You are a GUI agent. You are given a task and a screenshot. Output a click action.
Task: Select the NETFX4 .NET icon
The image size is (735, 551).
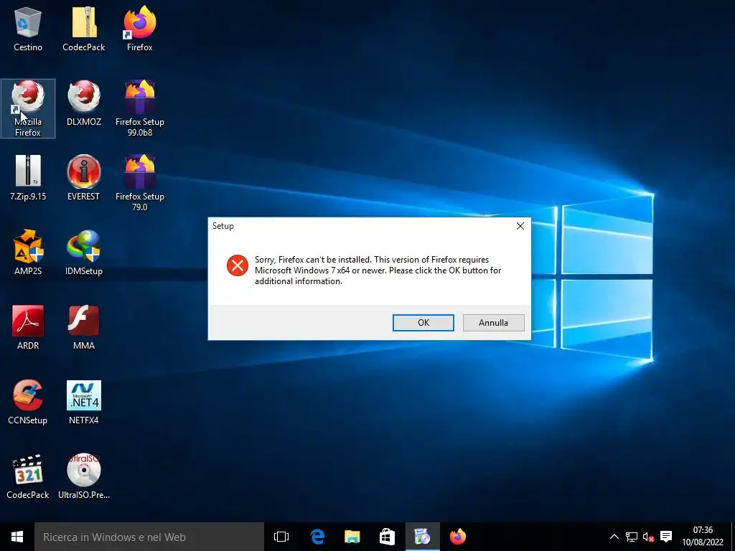coord(84,402)
